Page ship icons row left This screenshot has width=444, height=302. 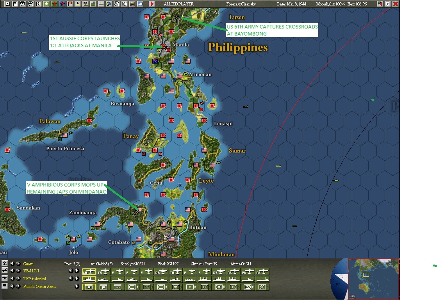tap(71, 279)
